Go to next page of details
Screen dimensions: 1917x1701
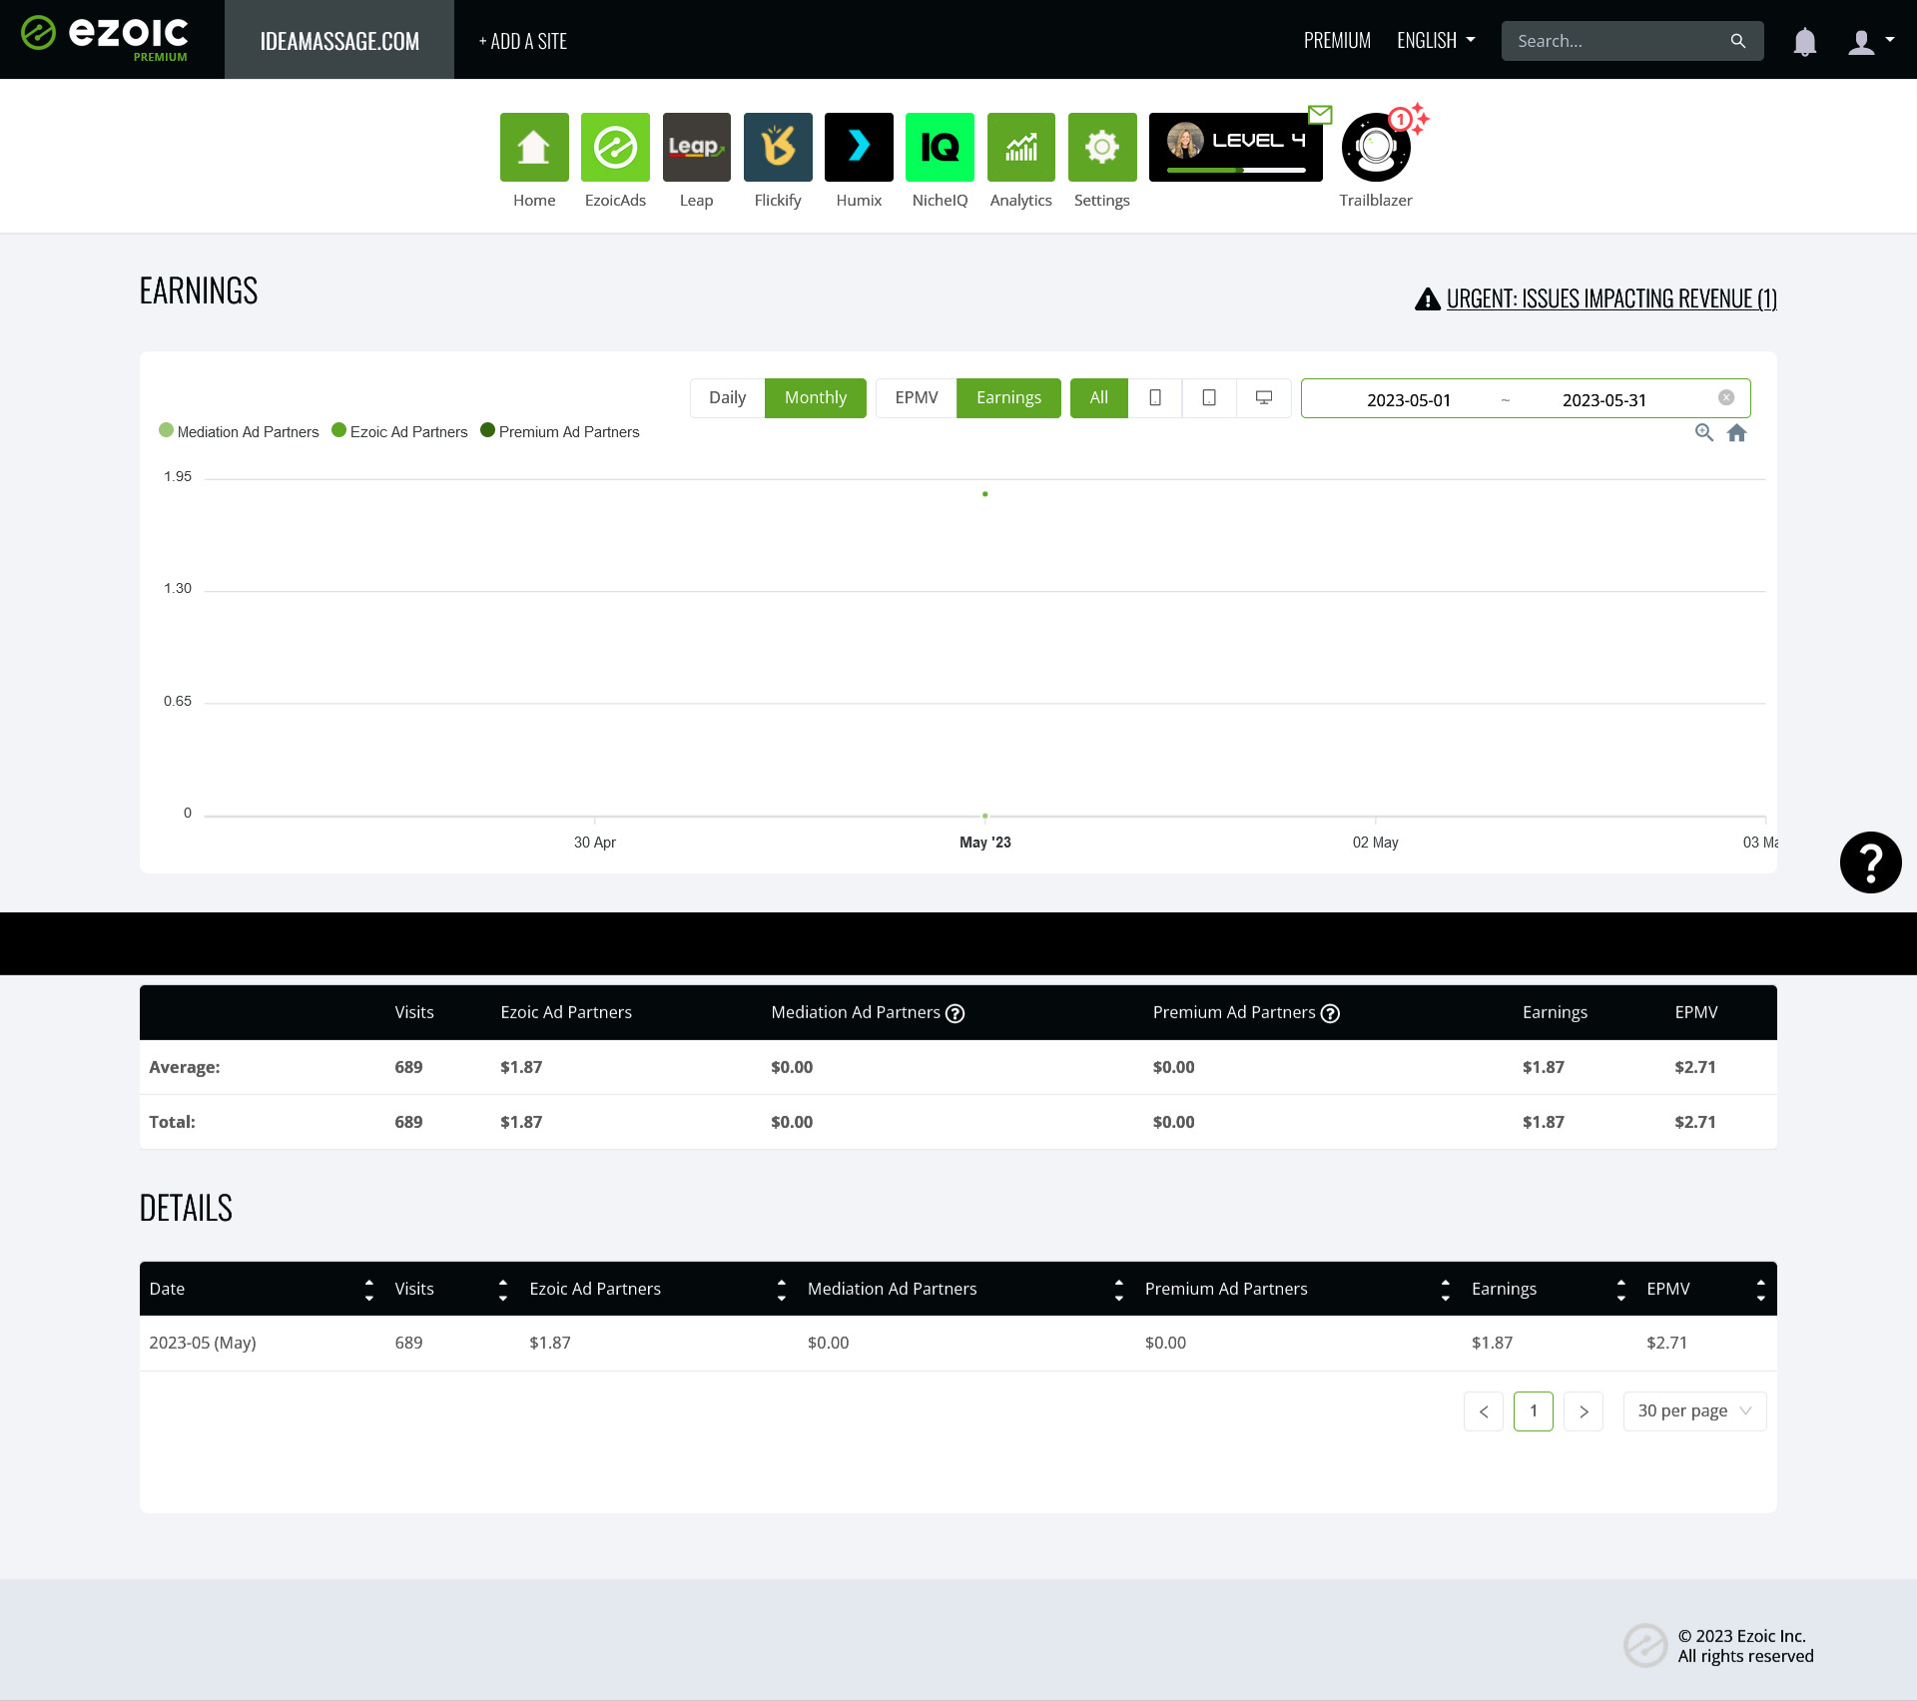point(1584,1412)
